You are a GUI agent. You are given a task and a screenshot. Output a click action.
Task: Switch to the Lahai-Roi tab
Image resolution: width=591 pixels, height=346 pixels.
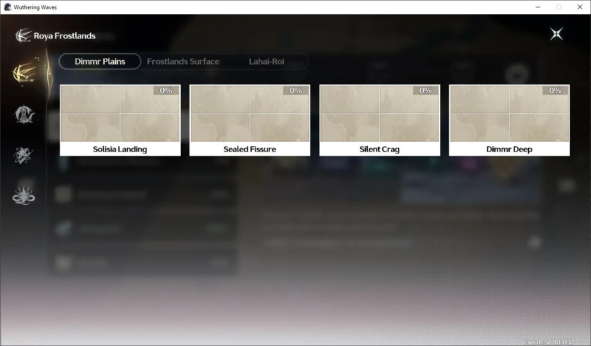(266, 61)
